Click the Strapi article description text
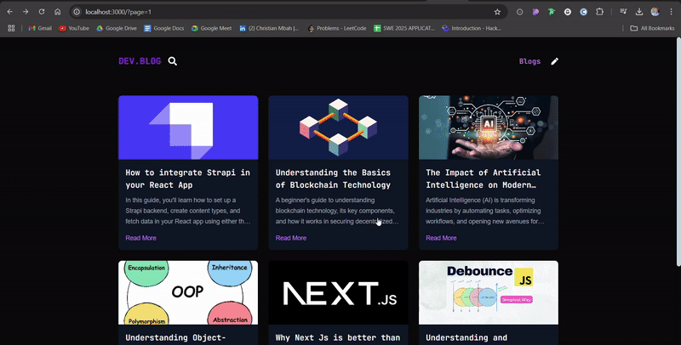The height and width of the screenshot is (345, 681). pyautogui.click(x=187, y=211)
